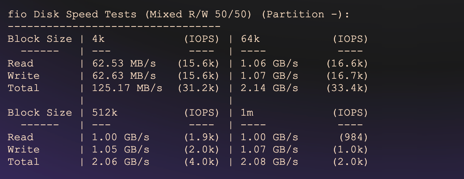Select the (16.6k) IOPS read value
The image size is (464, 179).
click(347, 63)
